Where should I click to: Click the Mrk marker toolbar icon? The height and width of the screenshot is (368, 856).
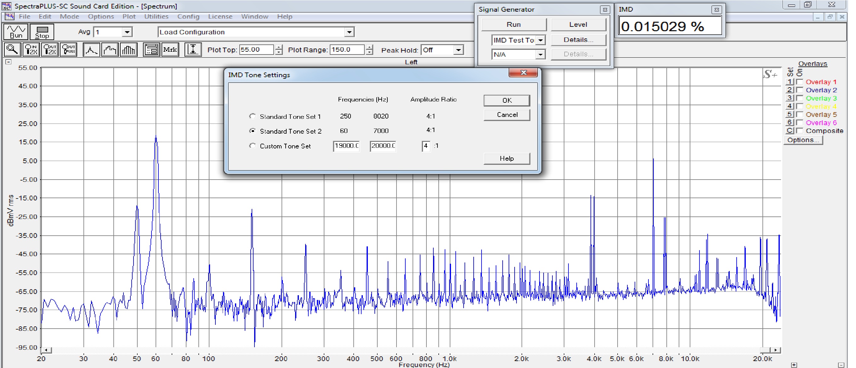[170, 50]
